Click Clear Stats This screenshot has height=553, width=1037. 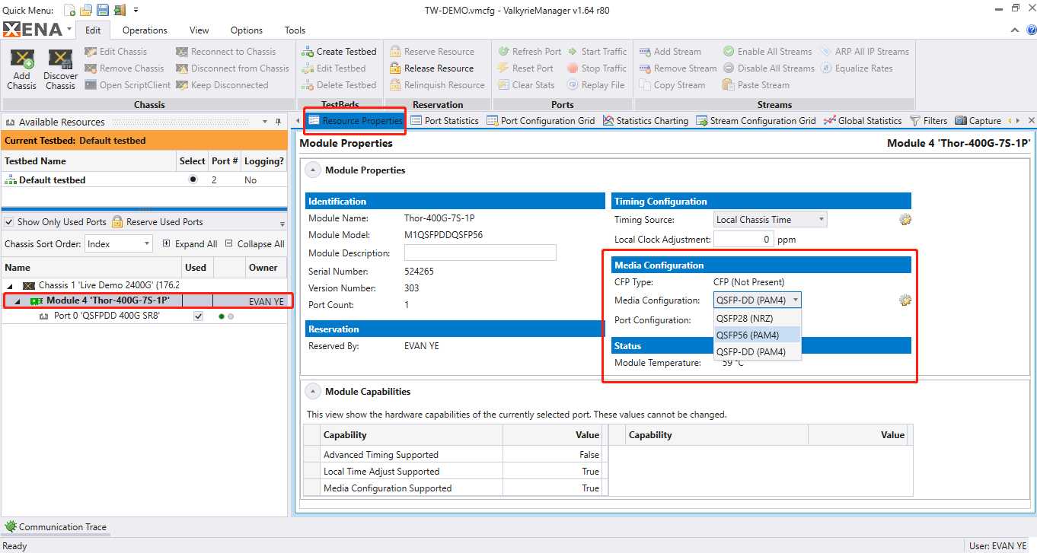pos(526,85)
